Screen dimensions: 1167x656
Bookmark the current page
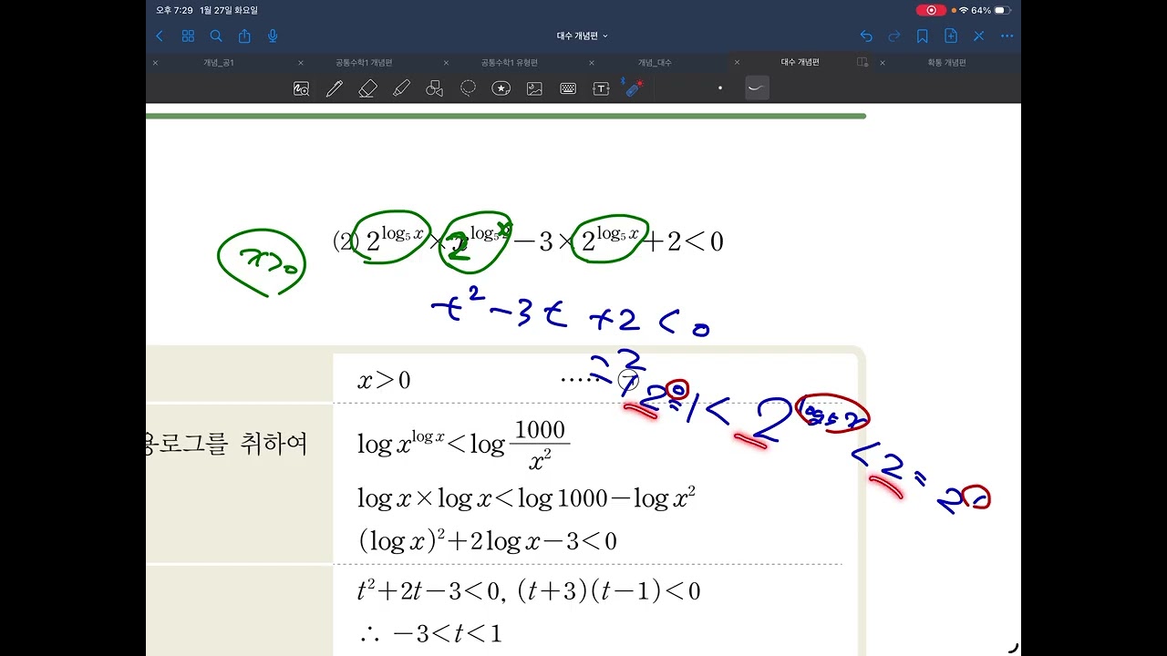tap(923, 36)
